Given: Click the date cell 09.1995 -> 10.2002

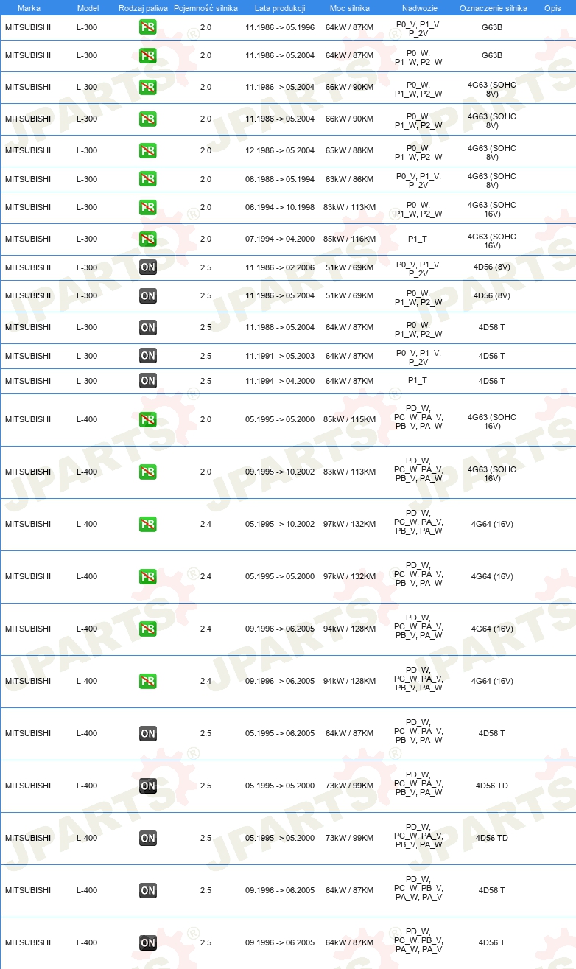Looking at the screenshot, I should (280, 472).
